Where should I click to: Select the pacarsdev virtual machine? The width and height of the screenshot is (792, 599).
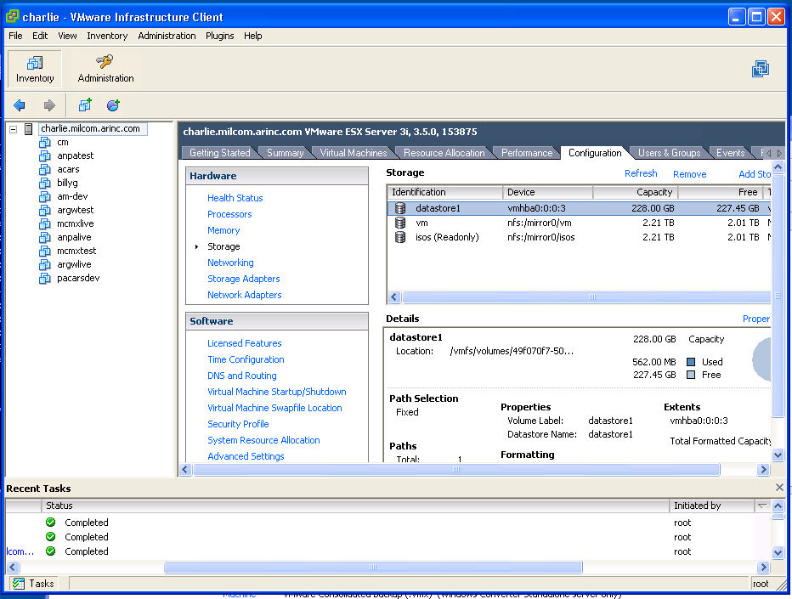click(x=78, y=279)
